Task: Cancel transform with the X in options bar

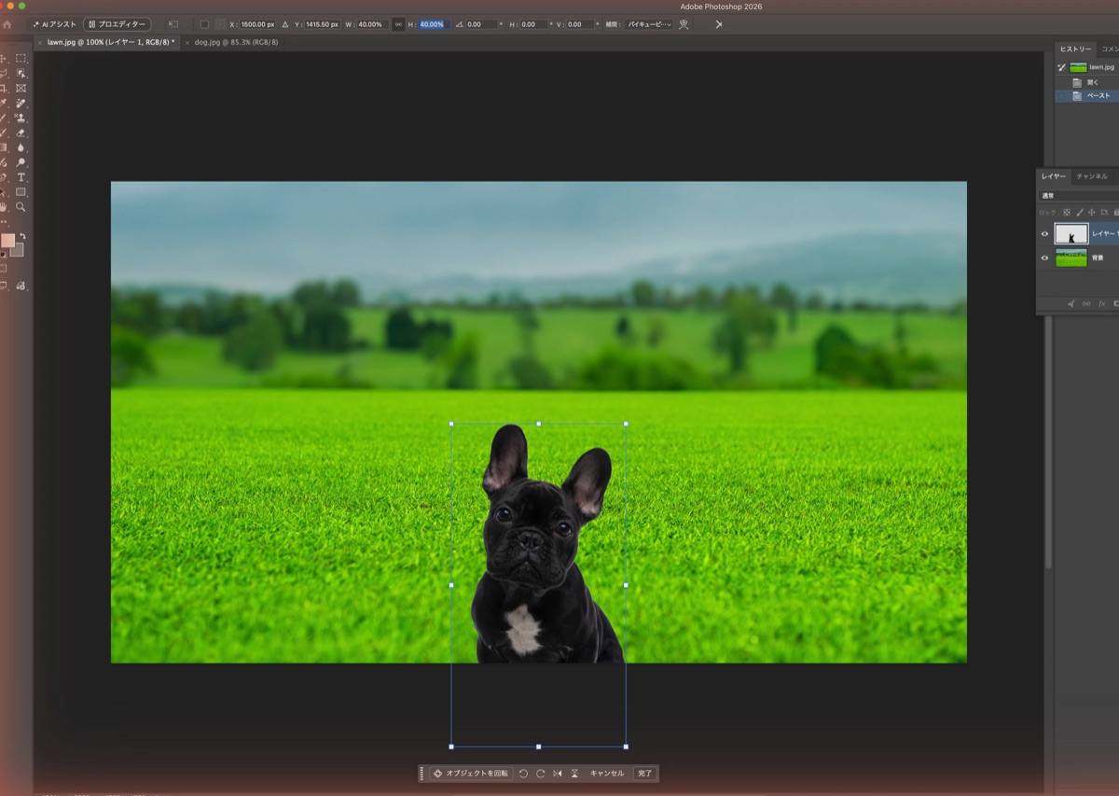Action: [719, 24]
